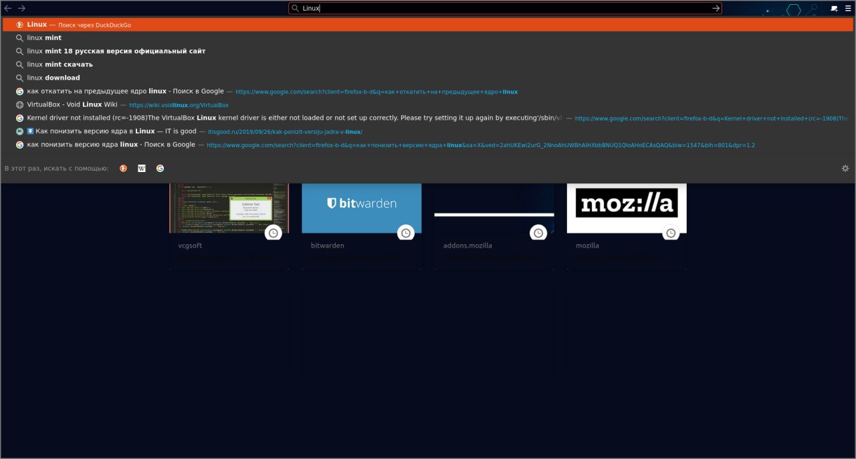Click the 'addons.mozilla' tile label
The height and width of the screenshot is (459, 856).
click(467, 246)
